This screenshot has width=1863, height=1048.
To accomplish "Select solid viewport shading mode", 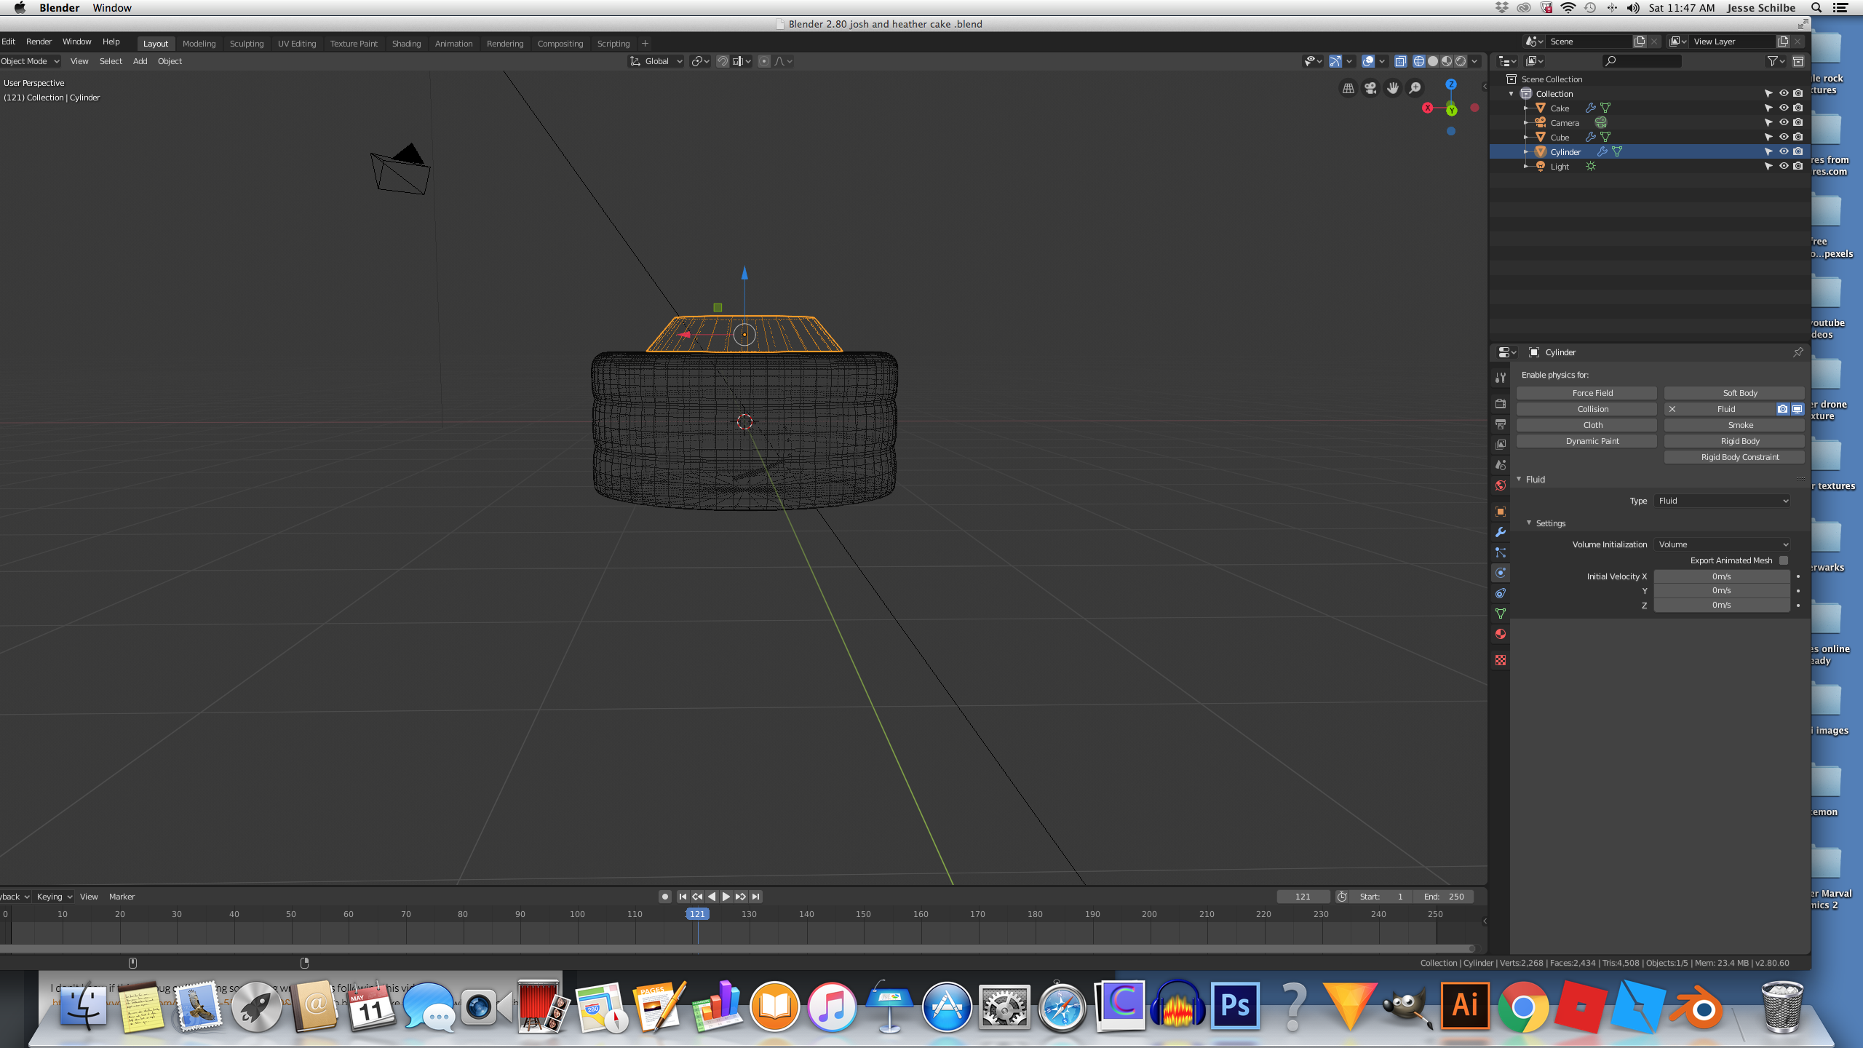I will click(x=1432, y=61).
